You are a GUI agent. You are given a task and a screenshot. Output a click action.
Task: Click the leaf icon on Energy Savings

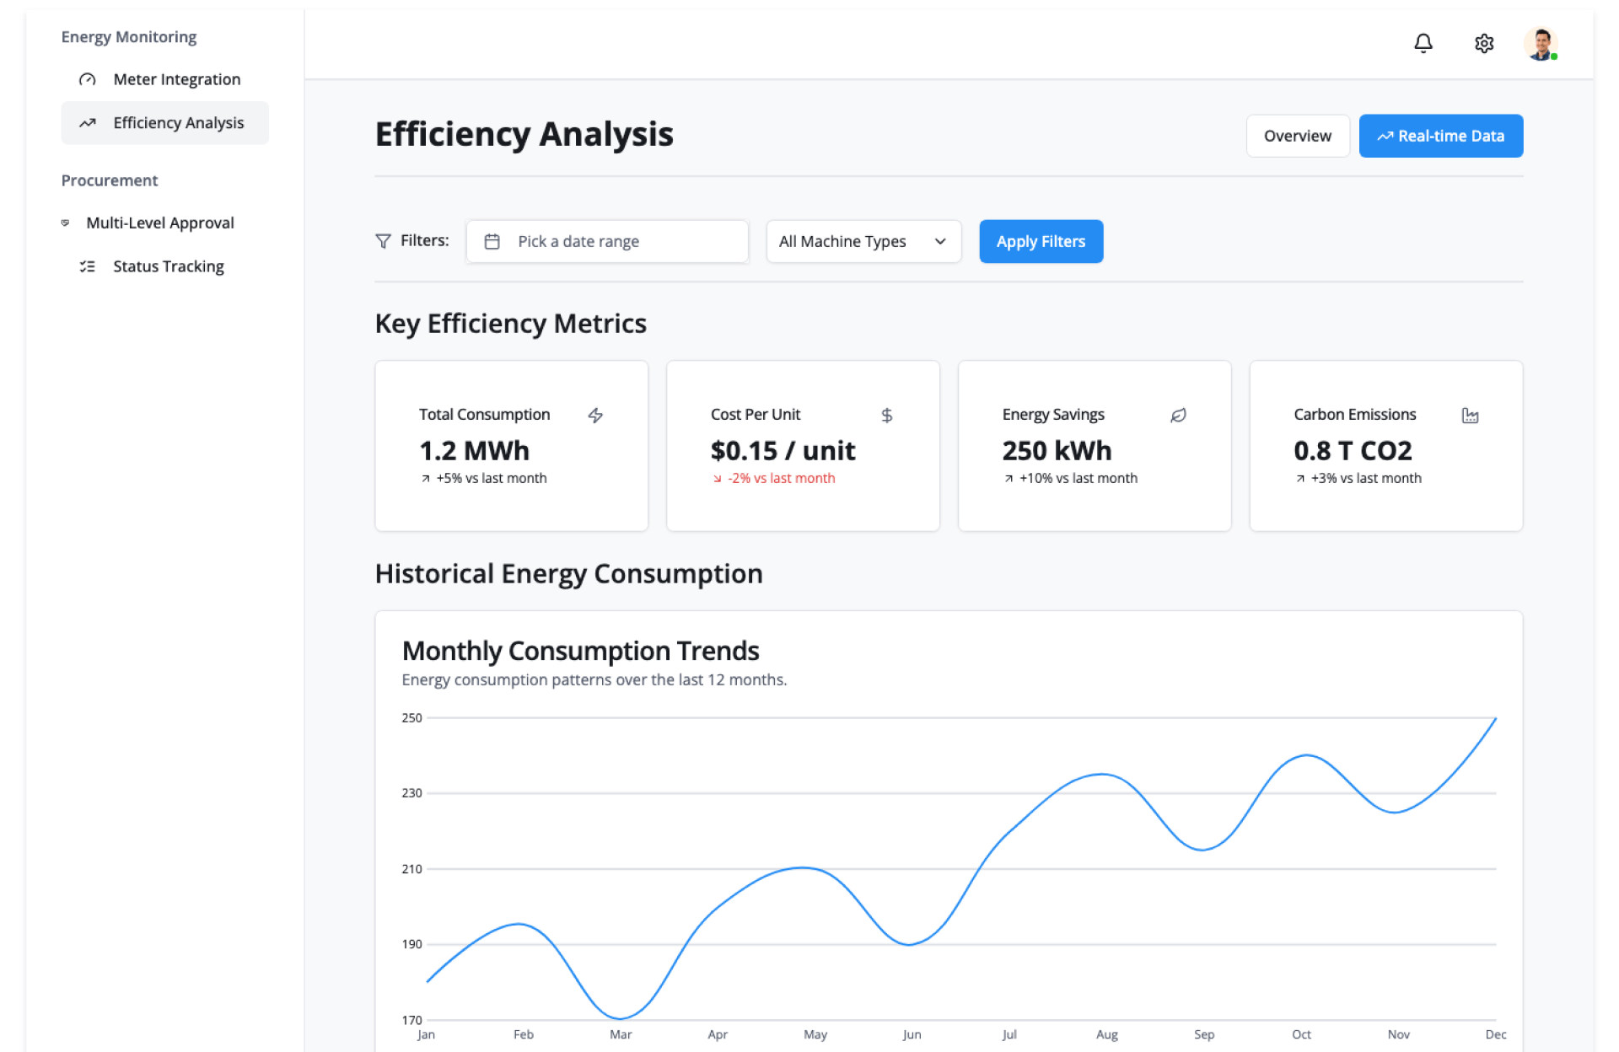(x=1178, y=415)
